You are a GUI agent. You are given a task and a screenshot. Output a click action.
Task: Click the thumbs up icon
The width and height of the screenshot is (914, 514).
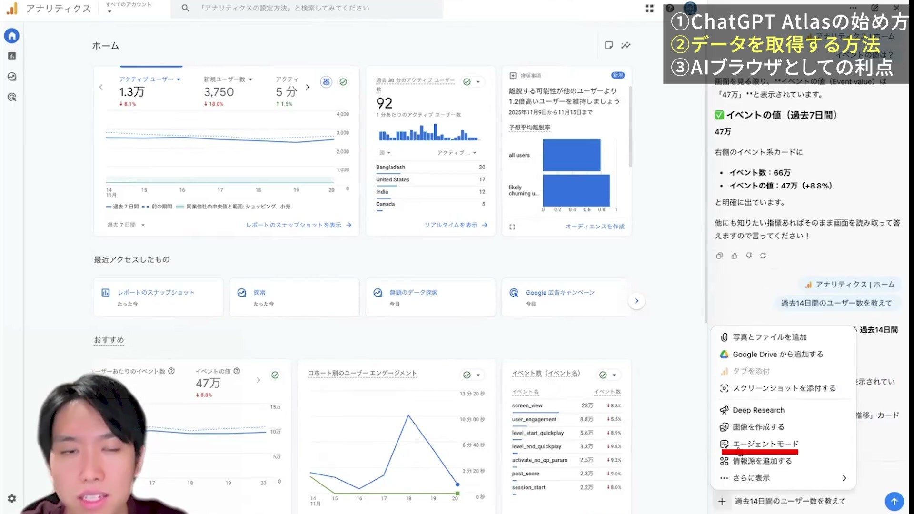click(x=734, y=256)
